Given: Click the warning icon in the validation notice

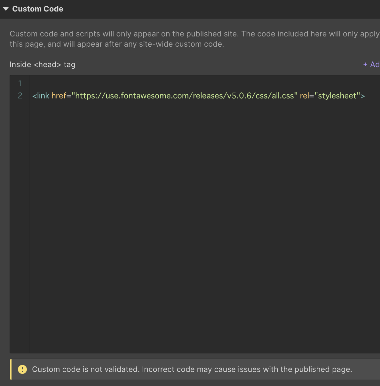Looking at the screenshot, I should pyautogui.click(x=22, y=369).
